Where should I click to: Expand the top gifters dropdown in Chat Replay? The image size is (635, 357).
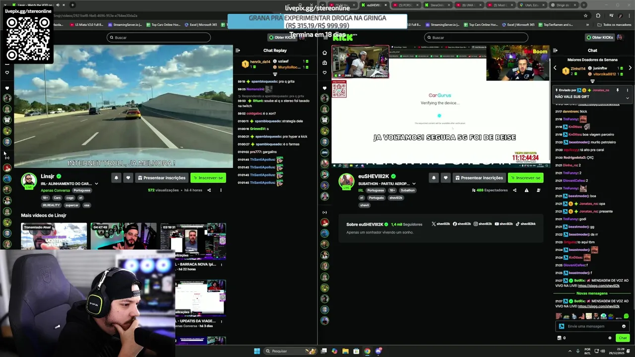tap(275, 74)
